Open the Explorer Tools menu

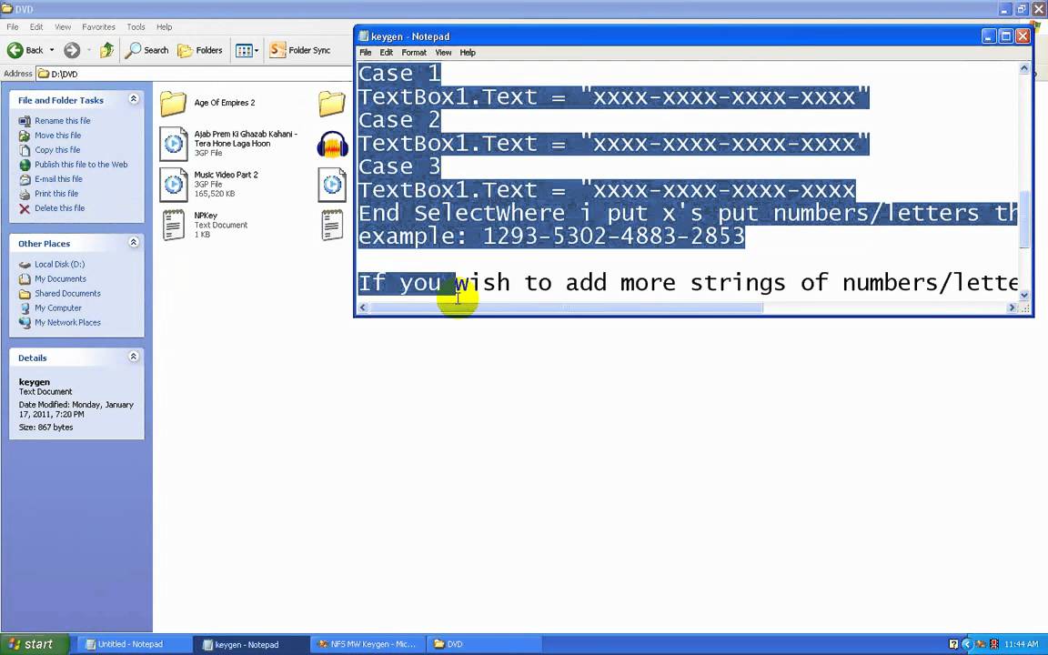click(x=136, y=26)
